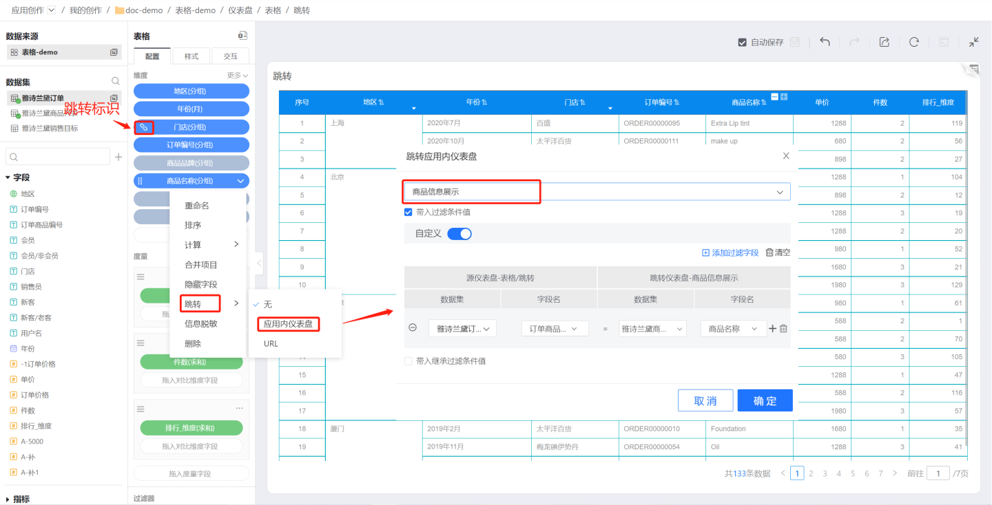Open the 商品名称 target field dropdown
This screenshot has width=992, height=505.
click(733, 329)
